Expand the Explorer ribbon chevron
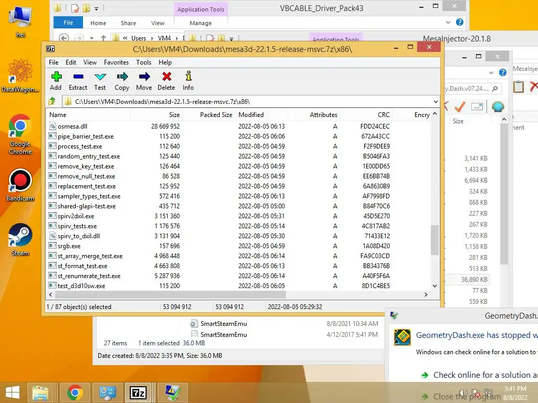 click(448, 22)
